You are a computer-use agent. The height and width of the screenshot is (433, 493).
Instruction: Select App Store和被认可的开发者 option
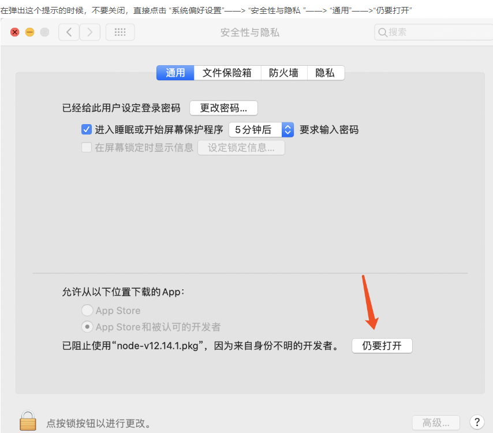click(x=87, y=326)
